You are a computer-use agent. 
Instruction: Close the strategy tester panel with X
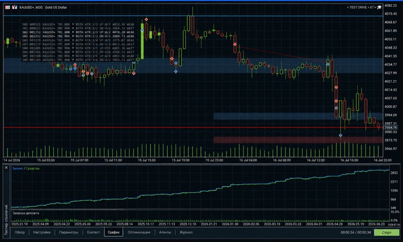[6, 168]
